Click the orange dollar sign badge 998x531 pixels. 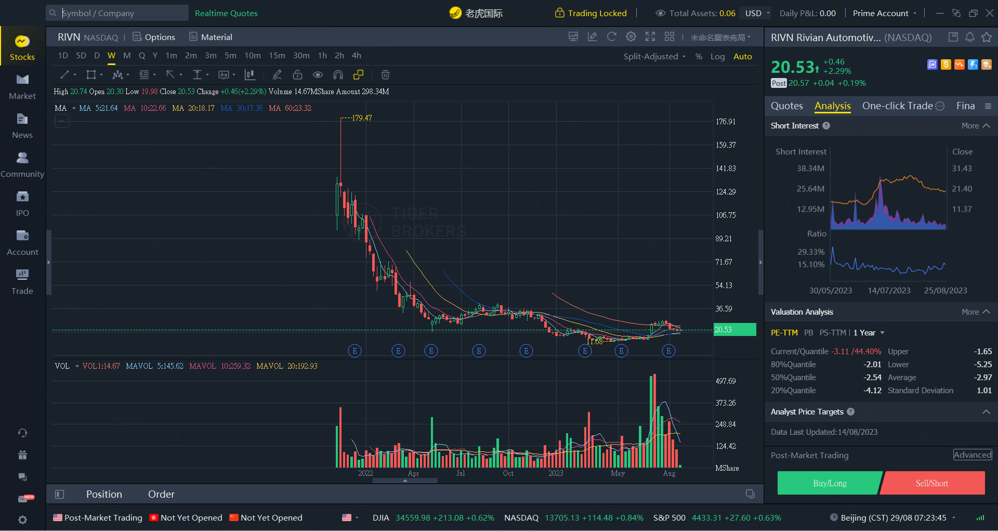click(946, 64)
